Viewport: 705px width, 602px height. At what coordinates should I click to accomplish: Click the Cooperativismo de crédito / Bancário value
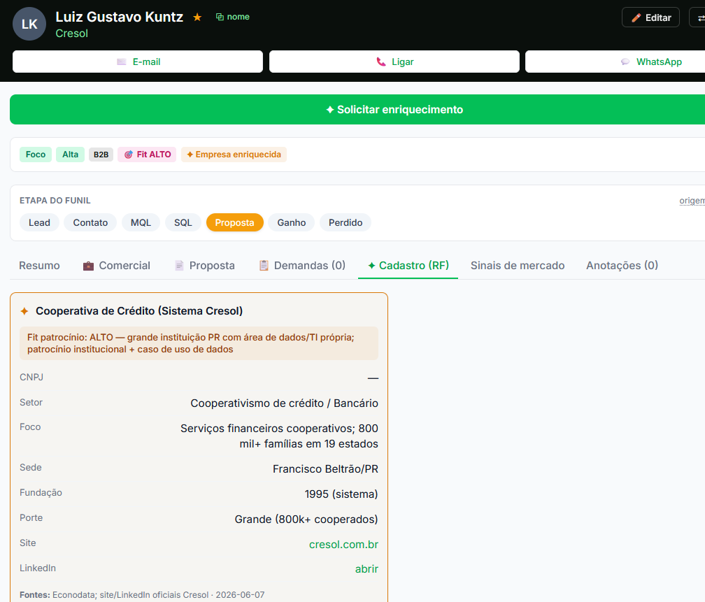[284, 403]
